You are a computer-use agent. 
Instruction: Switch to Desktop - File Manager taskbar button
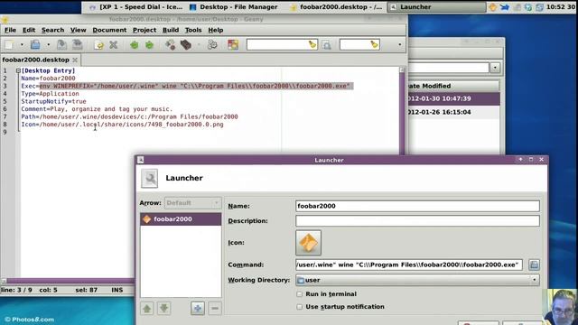[234, 7]
